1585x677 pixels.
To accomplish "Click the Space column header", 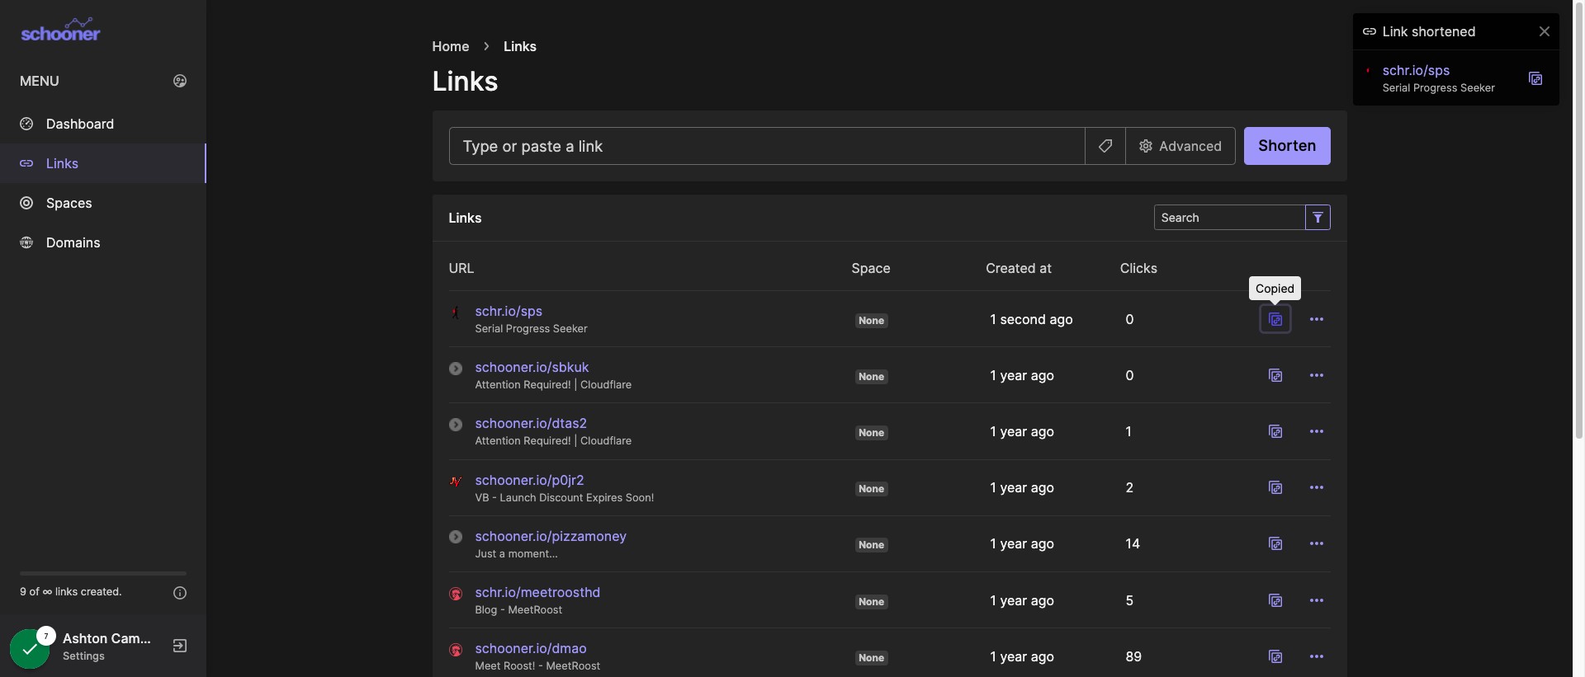I will [x=871, y=268].
